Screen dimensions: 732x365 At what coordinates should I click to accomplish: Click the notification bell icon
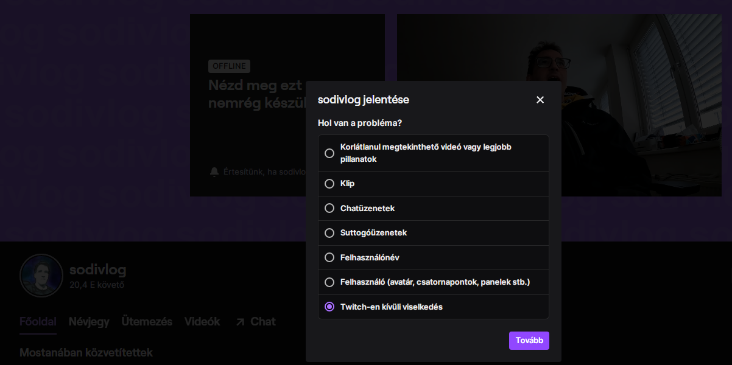click(x=214, y=172)
